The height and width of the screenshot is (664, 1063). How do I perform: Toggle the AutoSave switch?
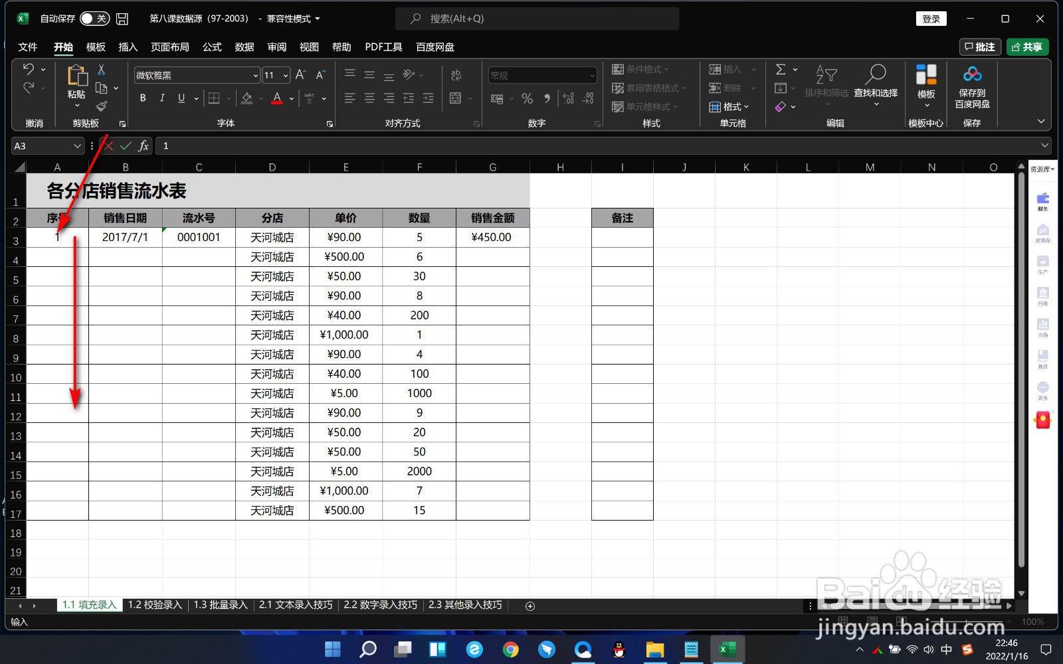pyautogui.click(x=94, y=19)
